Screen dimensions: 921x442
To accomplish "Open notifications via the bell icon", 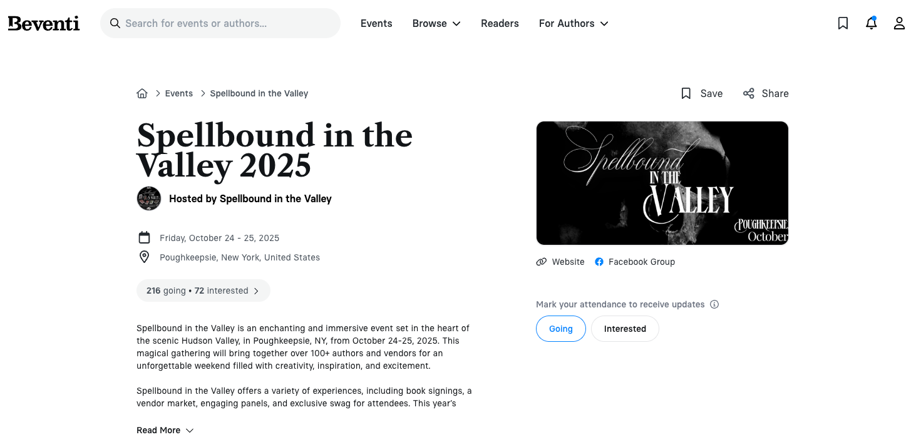I will point(871,23).
